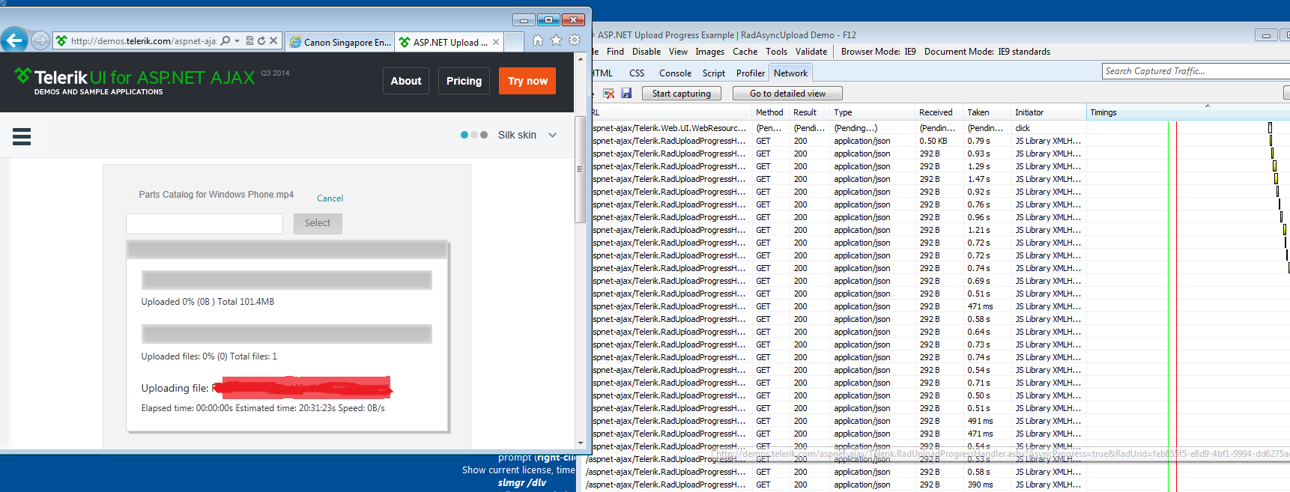
Task: Go back using the browser Back arrow
Action: pyautogui.click(x=14, y=40)
